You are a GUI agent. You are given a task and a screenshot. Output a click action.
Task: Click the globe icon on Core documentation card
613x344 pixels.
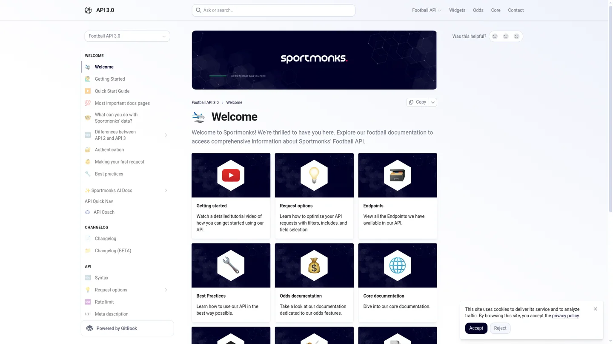click(398, 265)
